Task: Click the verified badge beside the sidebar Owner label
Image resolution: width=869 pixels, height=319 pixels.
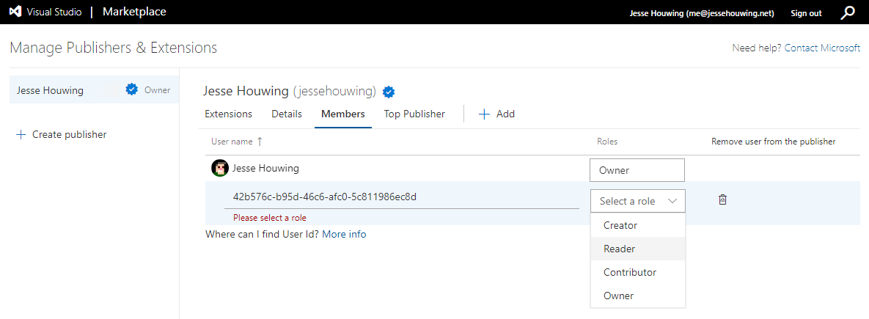Action: [x=131, y=89]
